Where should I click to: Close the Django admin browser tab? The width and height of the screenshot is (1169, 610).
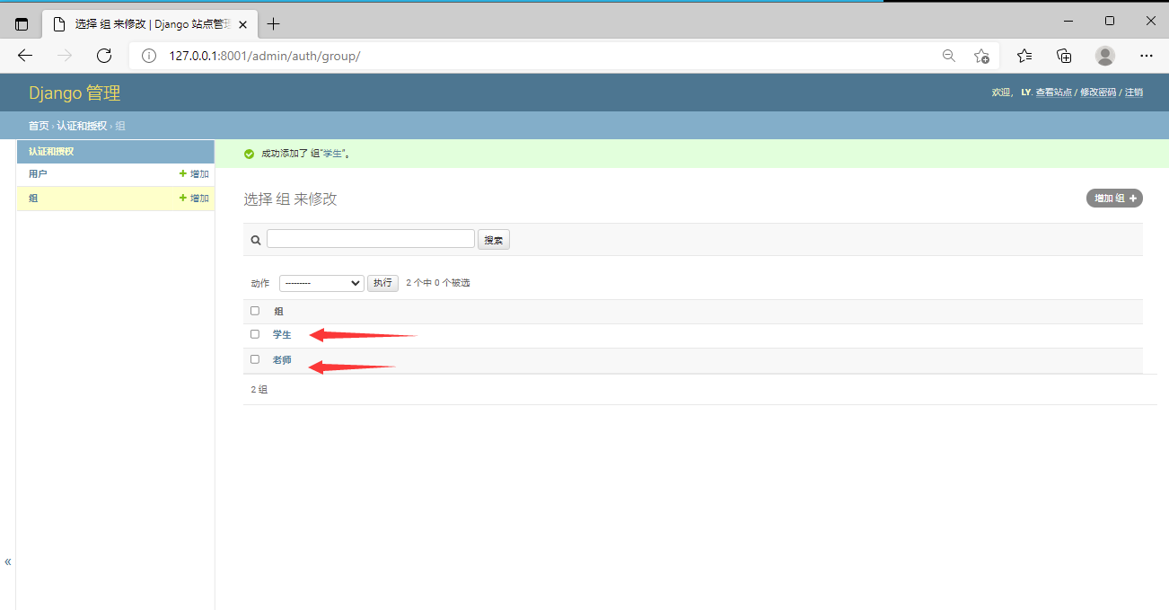tap(242, 24)
